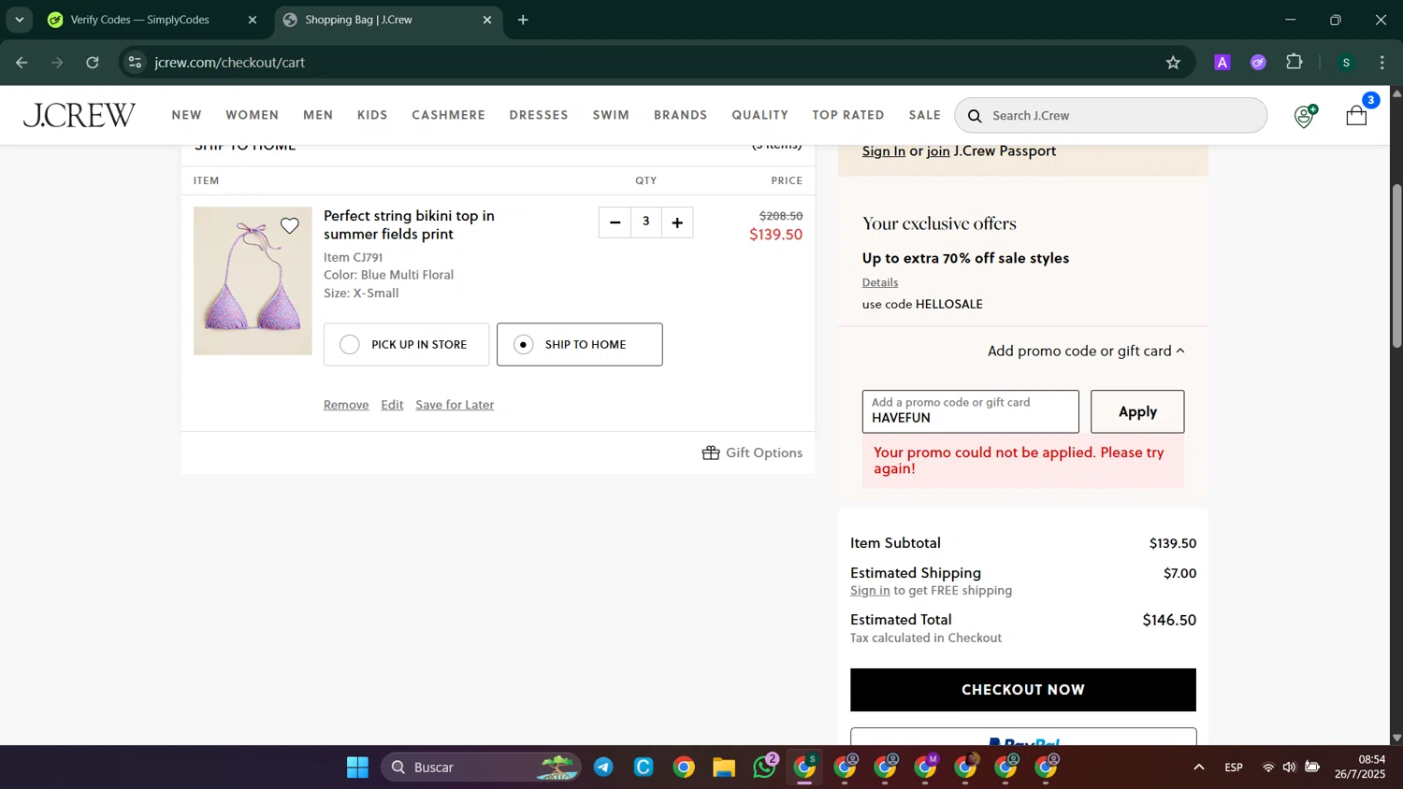
Task: Reload the J.Crew cart page
Action: coord(93,63)
